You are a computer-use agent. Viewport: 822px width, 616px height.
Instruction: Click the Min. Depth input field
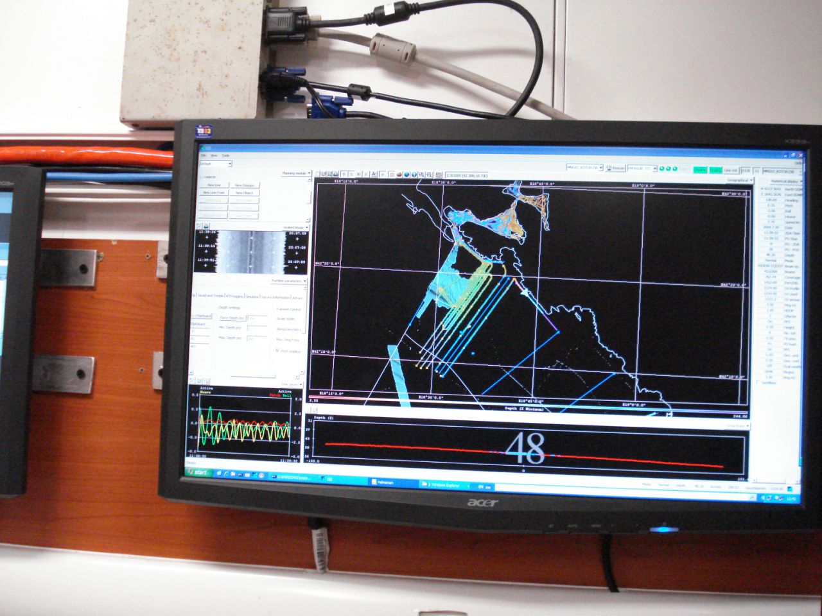pyautogui.click(x=258, y=328)
